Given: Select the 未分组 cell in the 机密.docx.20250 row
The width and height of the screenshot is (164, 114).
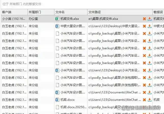Looking at the screenshot, I should click(x=33, y=107).
